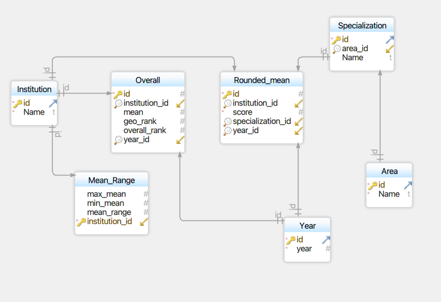This screenshot has height=302, width=441.
Task: Select the Name column in Area table
Action: pyautogui.click(x=389, y=194)
